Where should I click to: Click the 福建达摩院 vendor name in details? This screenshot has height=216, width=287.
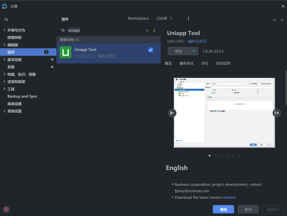tap(176, 41)
